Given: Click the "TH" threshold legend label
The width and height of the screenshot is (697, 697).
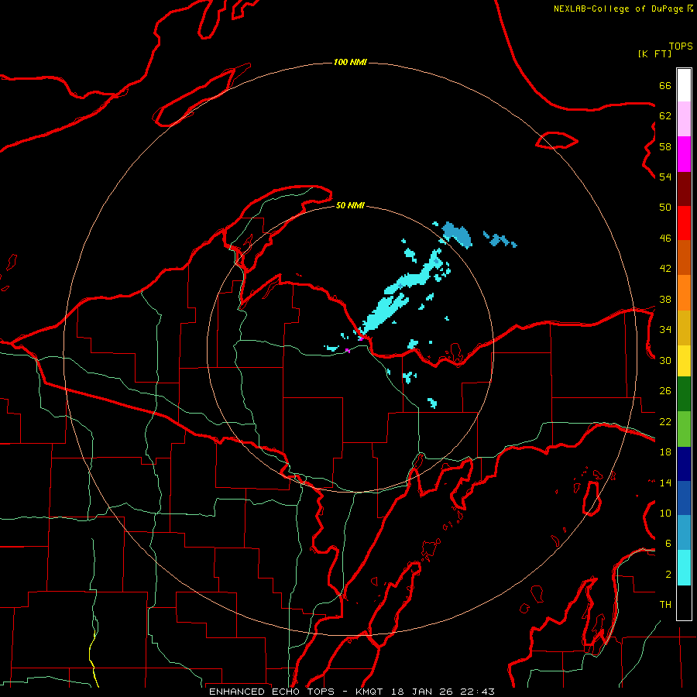Looking at the screenshot, I should pos(665,605).
